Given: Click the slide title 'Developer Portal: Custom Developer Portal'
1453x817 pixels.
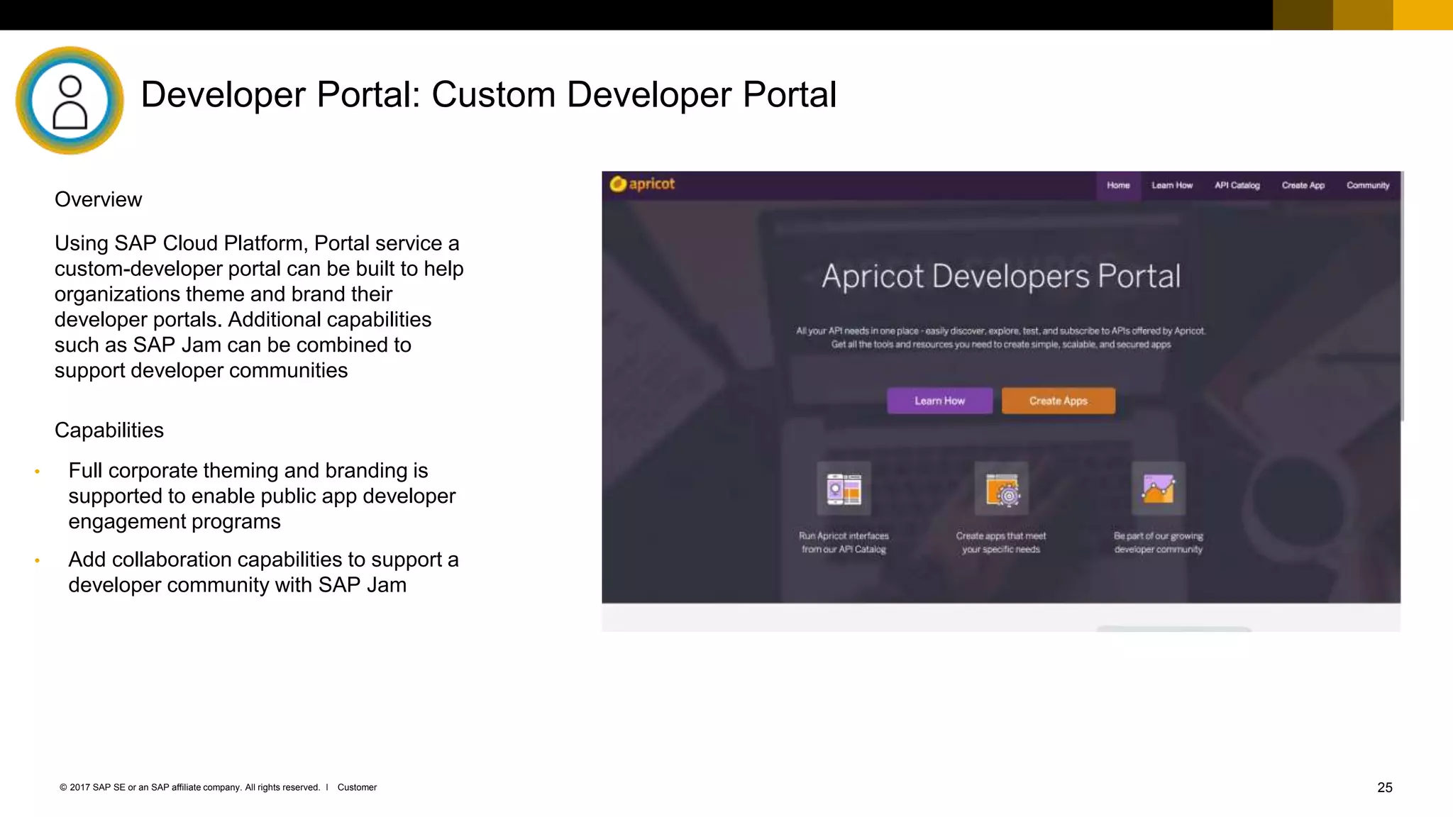Looking at the screenshot, I should 489,94.
